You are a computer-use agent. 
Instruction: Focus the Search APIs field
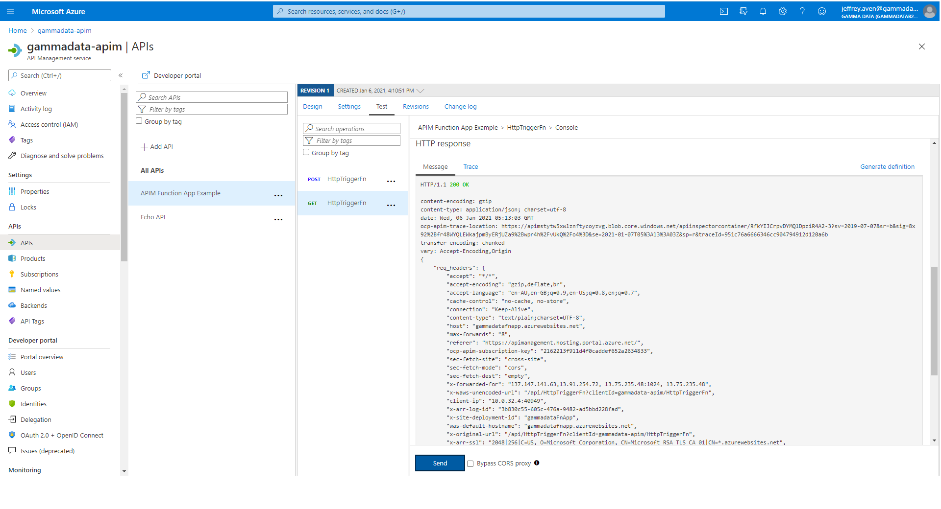click(212, 97)
